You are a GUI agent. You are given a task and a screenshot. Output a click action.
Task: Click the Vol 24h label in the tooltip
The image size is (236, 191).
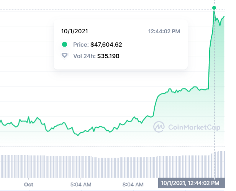coord(84,56)
